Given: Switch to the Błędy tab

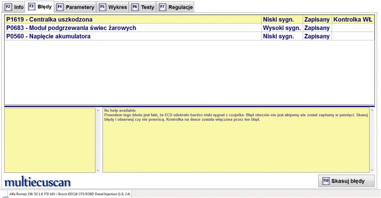Looking at the screenshot, I should 40,6.
